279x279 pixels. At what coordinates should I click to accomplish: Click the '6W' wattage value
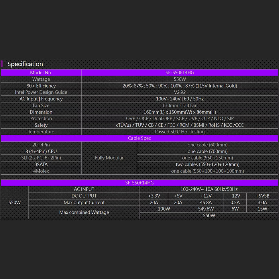235,209
